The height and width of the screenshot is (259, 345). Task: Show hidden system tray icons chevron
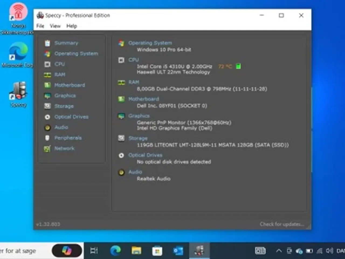279,251
